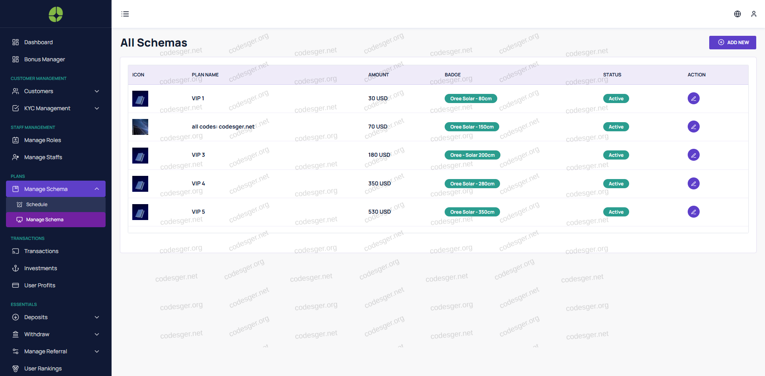Expand the KYC Management section

pos(56,108)
